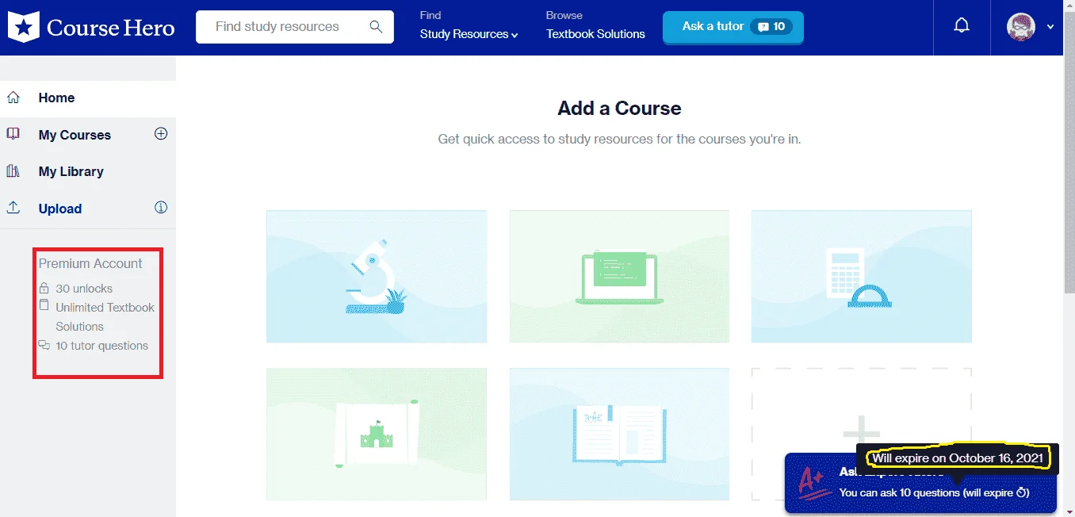Open My Library in sidebar
This screenshot has width=1075, height=517.
tap(71, 171)
